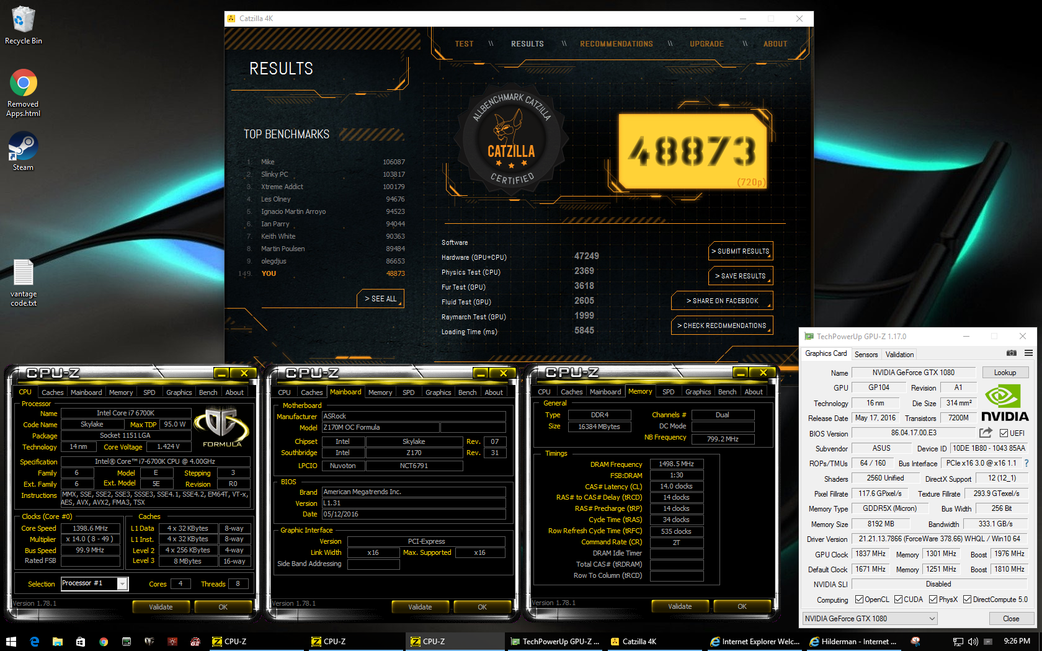The height and width of the screenshot is (651, 1042).
Task: Open the Windows Store taskbar icon
Action: (80, 642)
